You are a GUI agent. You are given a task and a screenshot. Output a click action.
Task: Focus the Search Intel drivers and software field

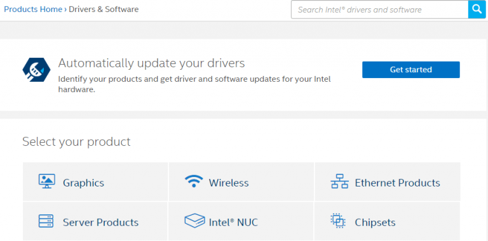380,10
